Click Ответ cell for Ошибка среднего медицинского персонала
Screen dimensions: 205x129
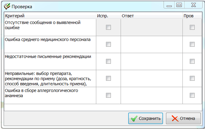(x=151, y=44)
